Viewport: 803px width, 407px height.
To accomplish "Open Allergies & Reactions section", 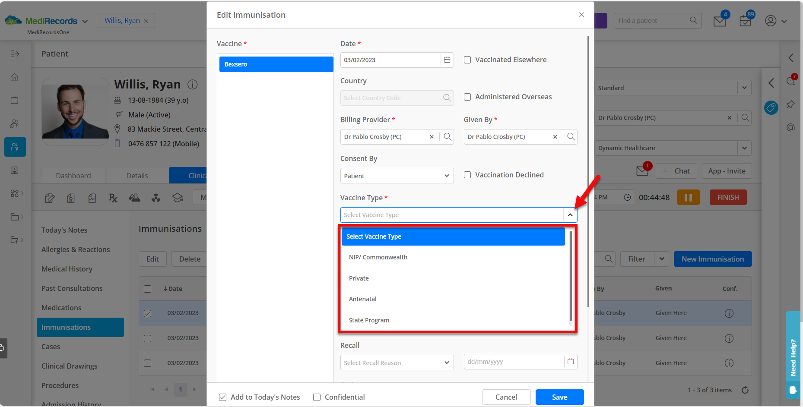I will coord(76,249).
